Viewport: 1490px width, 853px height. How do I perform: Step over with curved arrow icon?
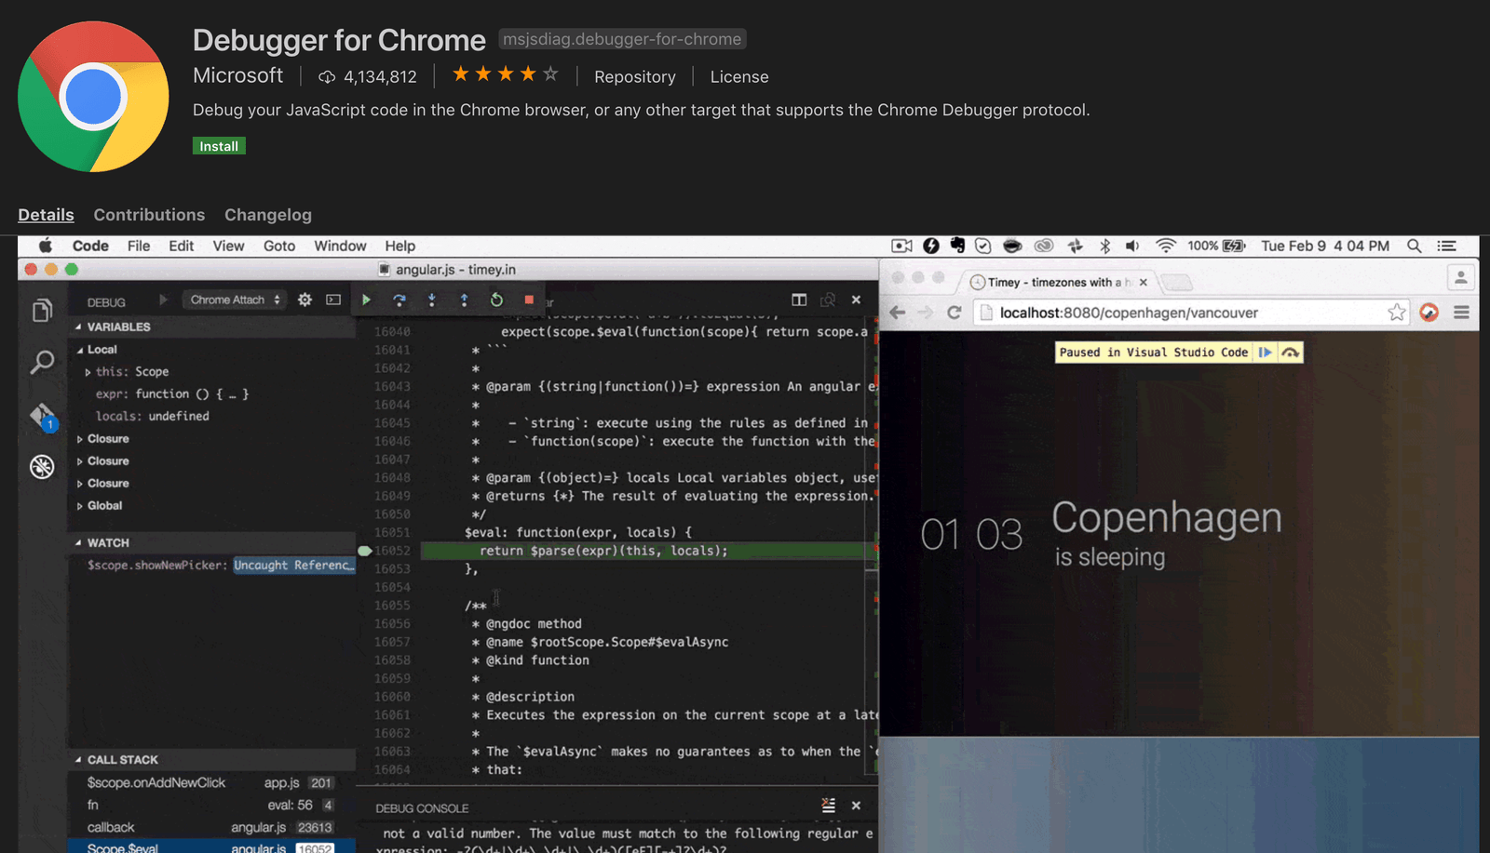tap(400, 300)
